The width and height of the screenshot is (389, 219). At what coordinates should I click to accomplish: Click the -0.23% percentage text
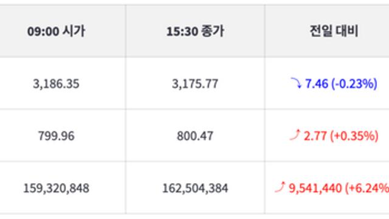(x=354, y=83)
